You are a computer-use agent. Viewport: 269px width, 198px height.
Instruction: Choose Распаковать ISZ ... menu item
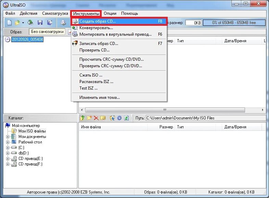pos(119,82)
